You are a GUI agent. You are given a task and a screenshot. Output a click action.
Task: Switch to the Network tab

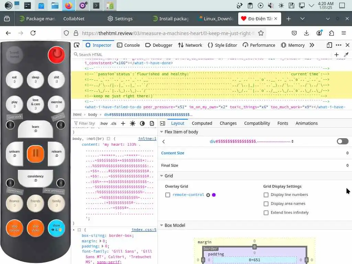(190, 45)
